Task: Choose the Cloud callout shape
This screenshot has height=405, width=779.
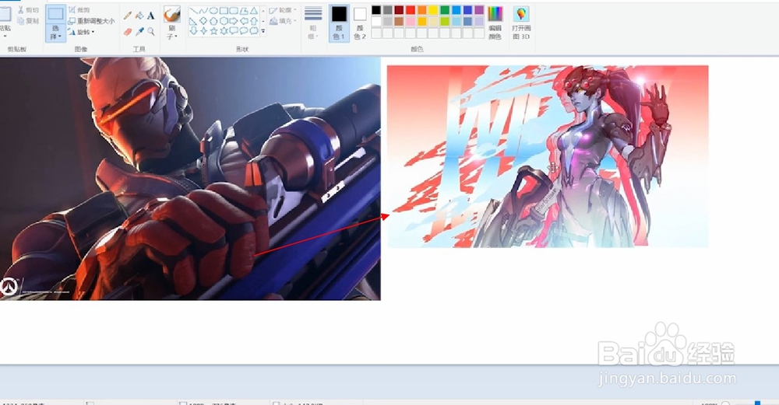Action: pyautogui.click(x=254, y=31)
